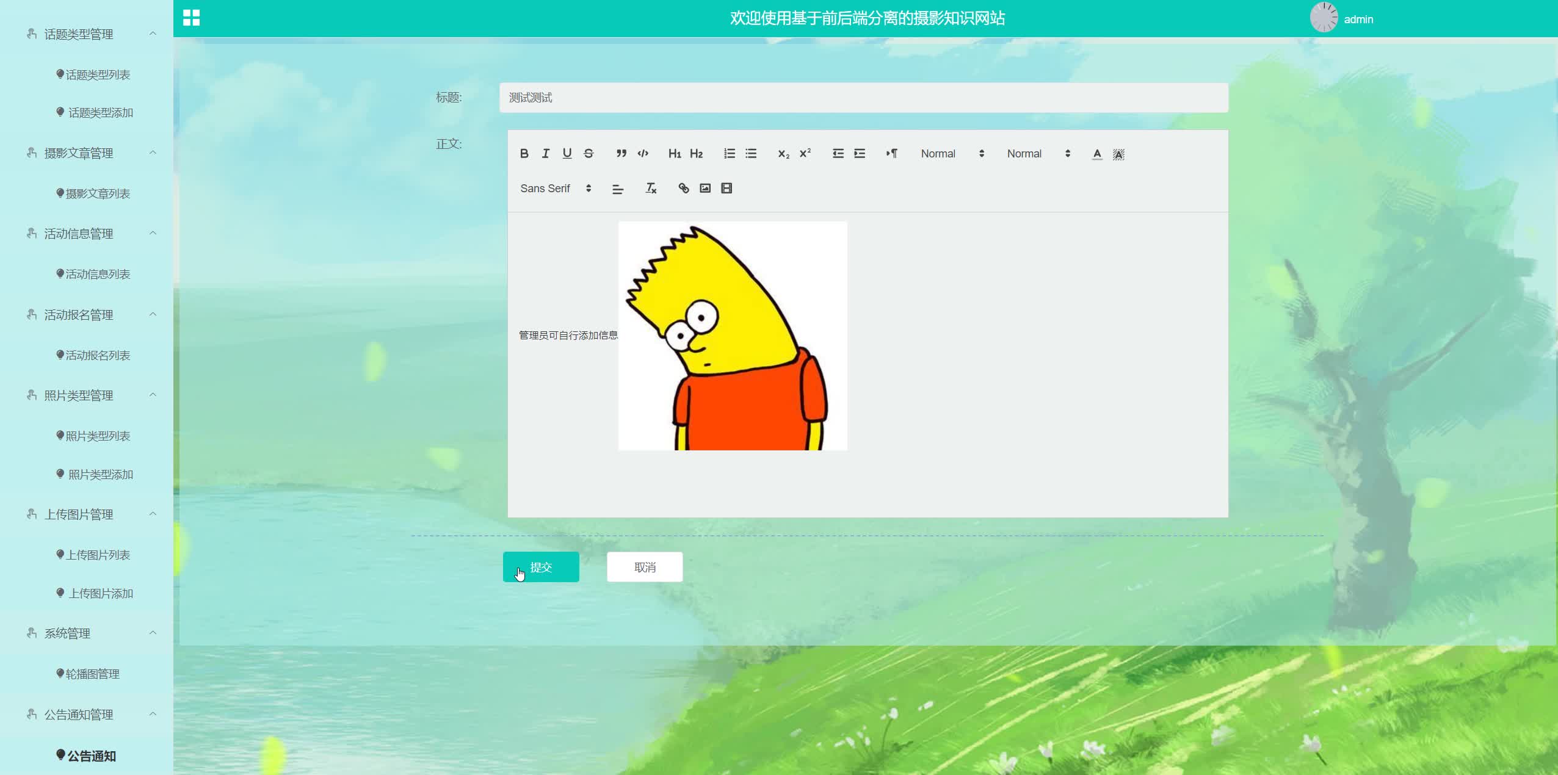Open the first Normal size dropdown
Viewport: 1558px width, 775px height.
[x=952, y=154]
